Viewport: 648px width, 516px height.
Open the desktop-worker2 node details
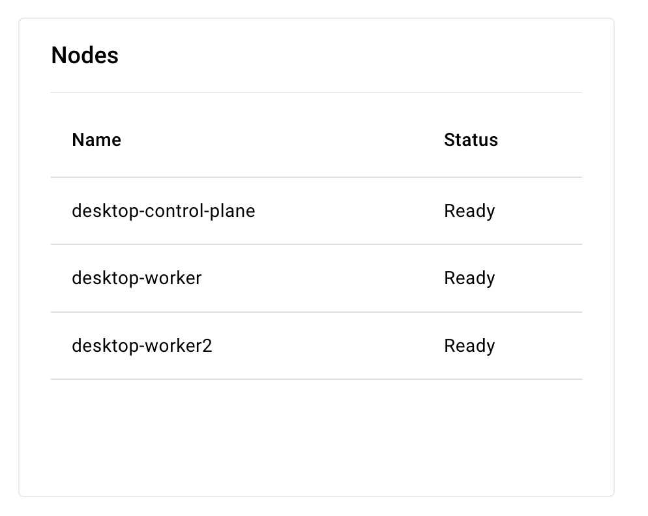tap(142, 346)
